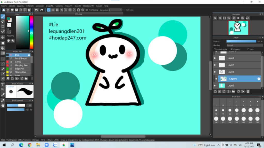Pick the Lasso selection tool
264x148 pixels.
point(3,64)
